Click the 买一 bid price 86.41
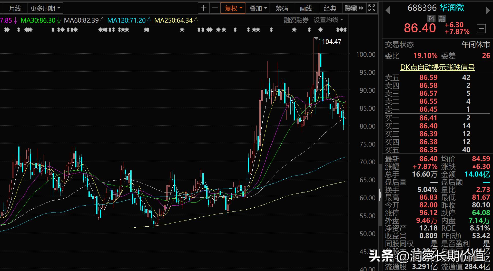This screenshot has height=271, width=493. click(428, 118)
